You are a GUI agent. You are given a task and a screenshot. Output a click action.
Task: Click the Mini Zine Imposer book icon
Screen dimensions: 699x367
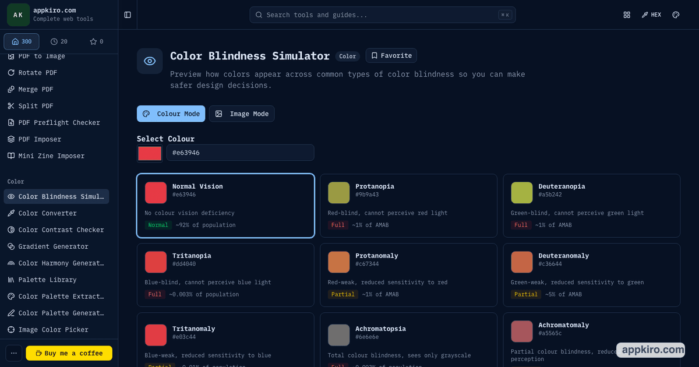tap(11, 156)
